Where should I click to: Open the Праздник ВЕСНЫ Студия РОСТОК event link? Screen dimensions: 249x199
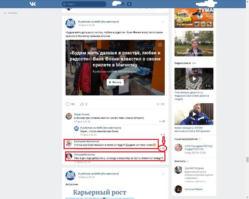coord(198,148)
